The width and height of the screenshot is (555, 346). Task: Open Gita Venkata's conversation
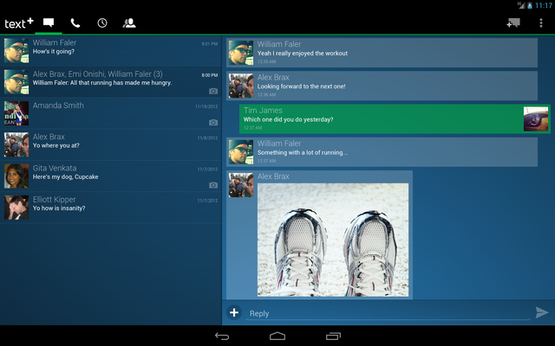111,176
